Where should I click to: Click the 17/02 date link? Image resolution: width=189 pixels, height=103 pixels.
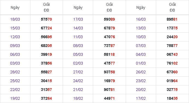[141, 98]
